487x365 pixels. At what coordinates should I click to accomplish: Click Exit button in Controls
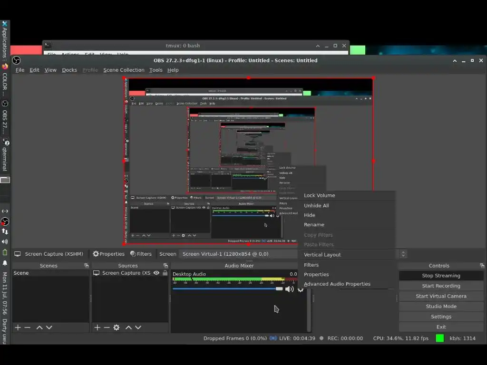point(441,327)
